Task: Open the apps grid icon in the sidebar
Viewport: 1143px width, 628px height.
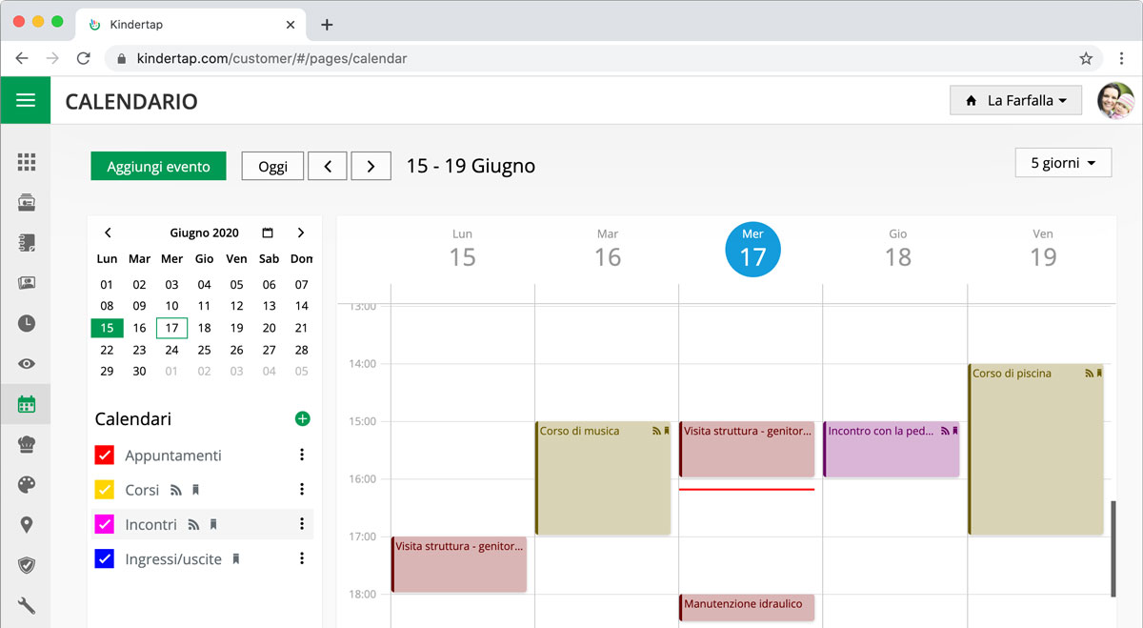Action: pos(26,161)
